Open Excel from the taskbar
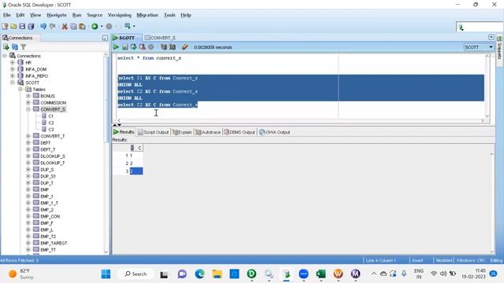 tap(321, 274)
